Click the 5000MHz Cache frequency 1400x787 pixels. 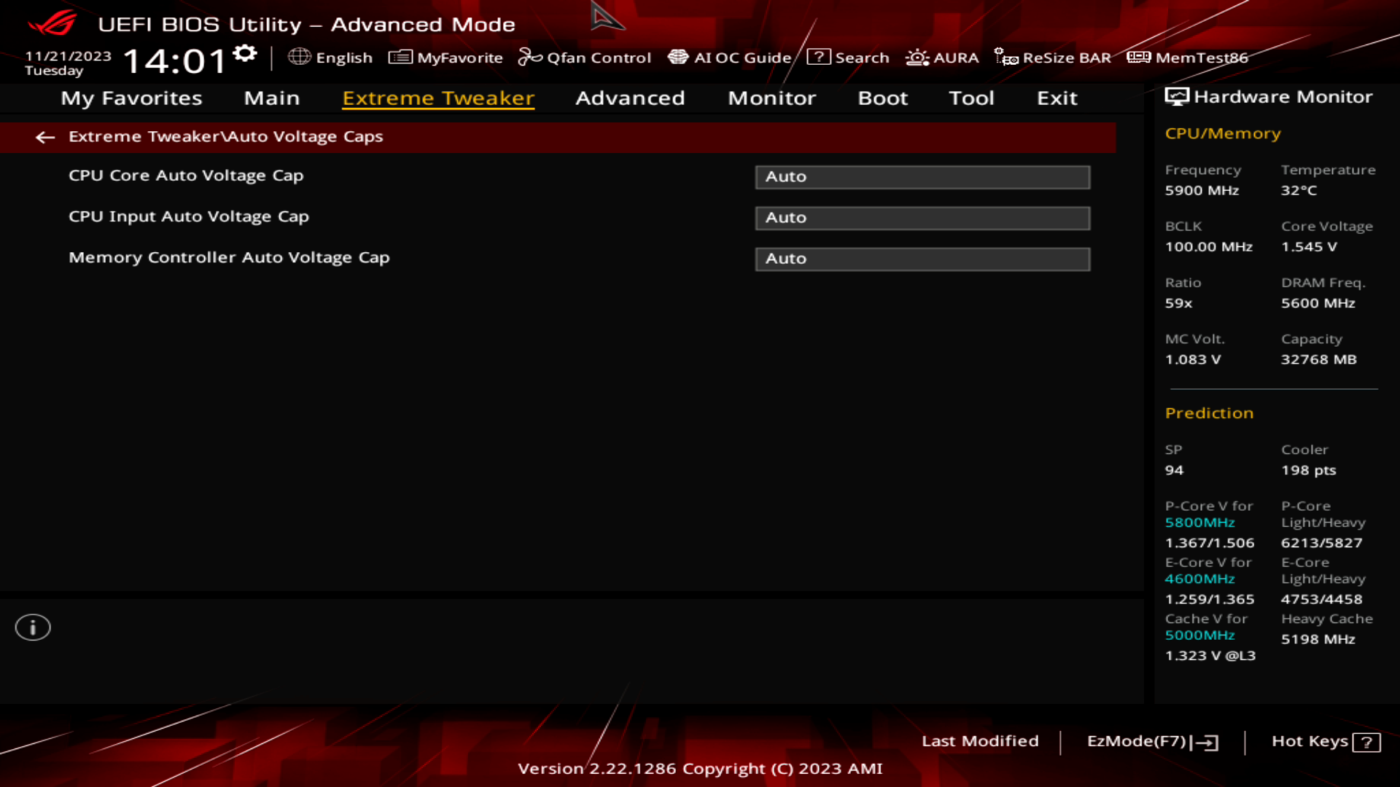(x=1199, y=635)
